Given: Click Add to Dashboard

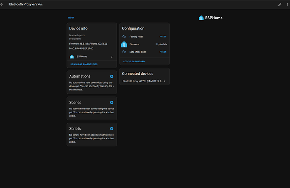Looking at the screenshot, I should click(x=134, y=61).
